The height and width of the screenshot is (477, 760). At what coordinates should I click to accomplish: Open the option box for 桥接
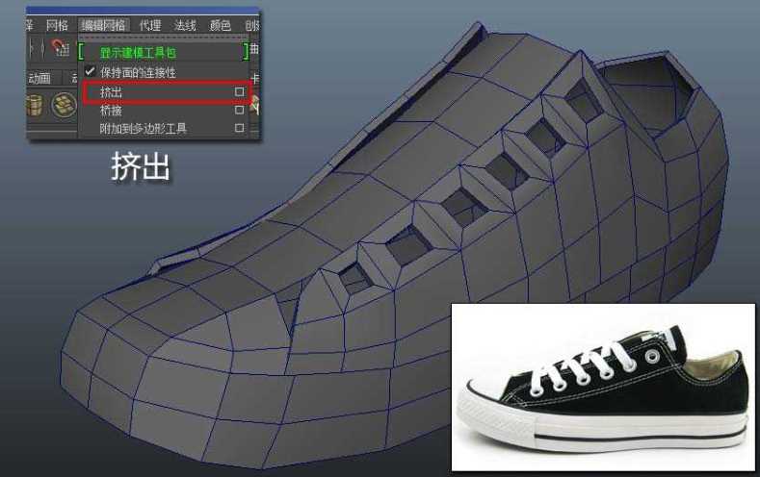click(239, 110)
